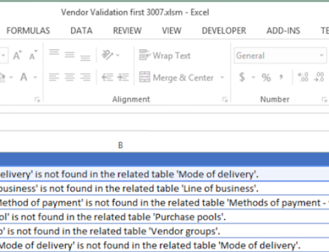The width and height of the screenshot is (329, 252).
Task: Select the ADD-INS tab
Action: coord(283,31)
